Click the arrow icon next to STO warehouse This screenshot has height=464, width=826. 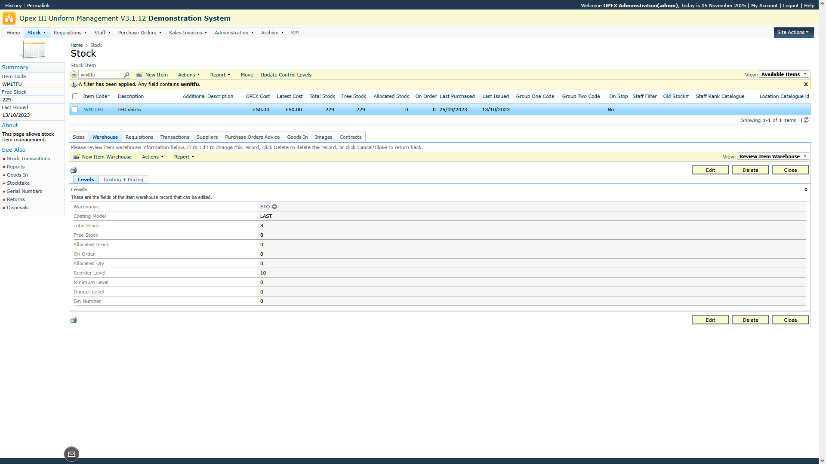[274, 207]
